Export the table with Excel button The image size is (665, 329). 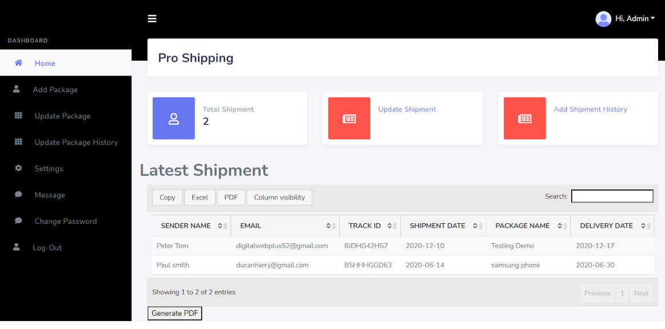pos(200,197)
